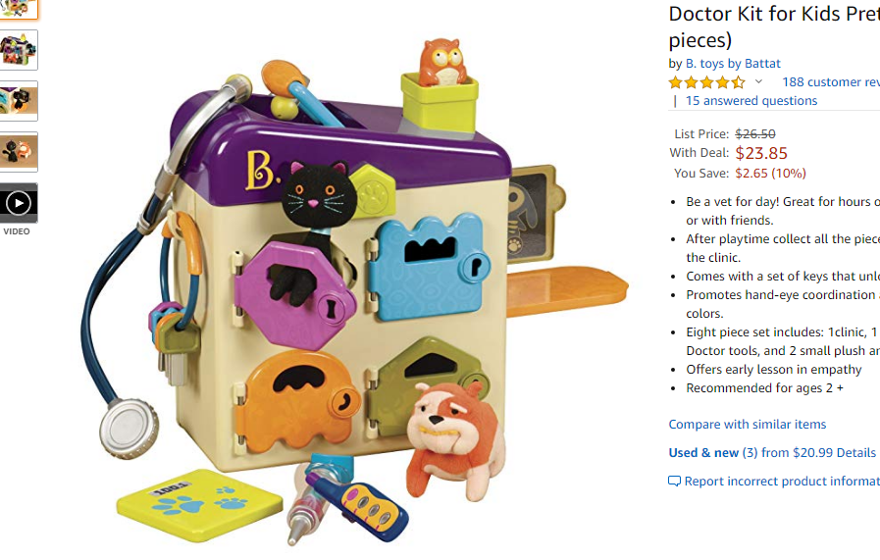This screenshot has width=880, height=560.
Task: Click the Report incorrect product information speech icon
Action: 674,482
